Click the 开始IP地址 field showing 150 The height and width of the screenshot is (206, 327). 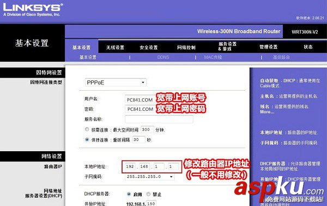151,203
